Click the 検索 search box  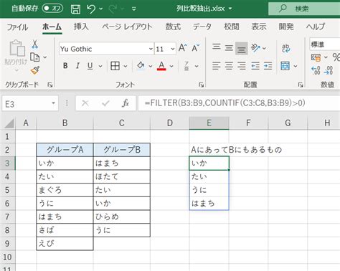click(x=304, y=9)
